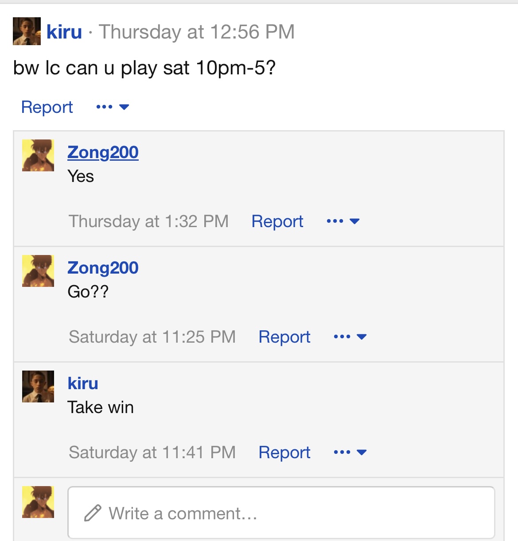Click kiru's avatar beside "Take win"
This screenshot has height=541, width=518.
pos(38,386)
